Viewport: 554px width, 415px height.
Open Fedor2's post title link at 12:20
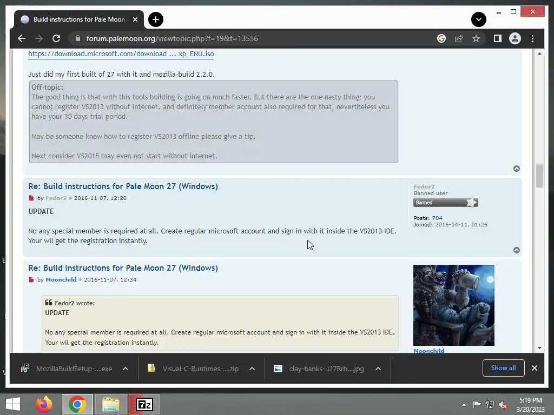coord(123,186)
